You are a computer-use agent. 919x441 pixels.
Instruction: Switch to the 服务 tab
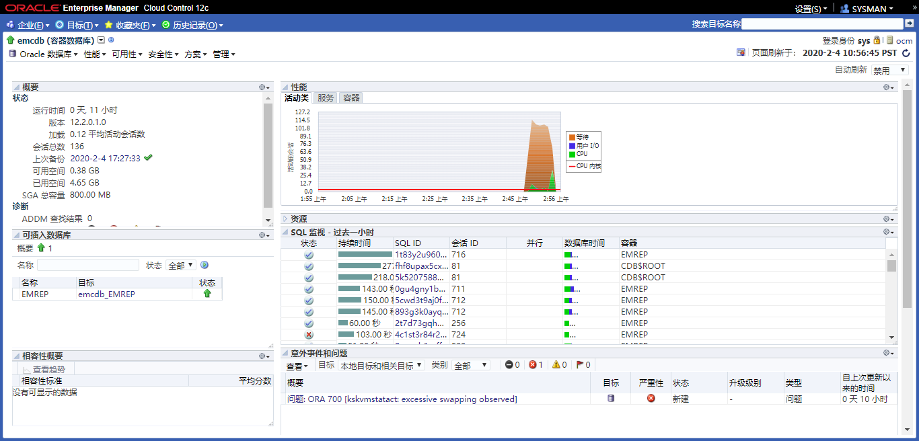point(326,97)
